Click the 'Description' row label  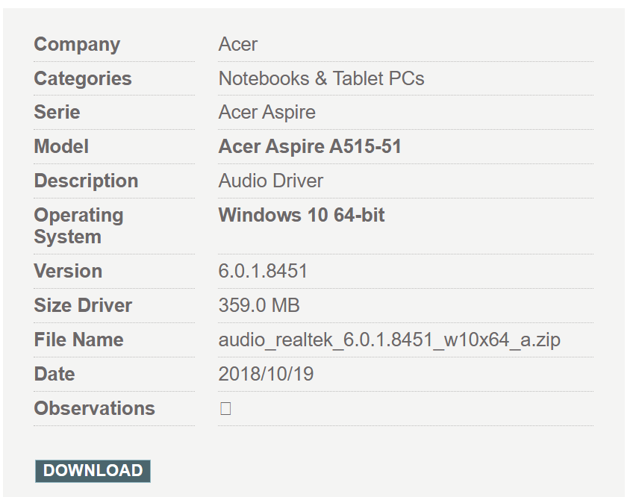point(86,181)
